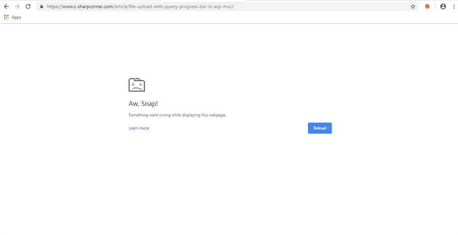458x235 pixels.
Task: Open the Apps grid shortcut in bookmarks bar
Action: coord(6,17)
